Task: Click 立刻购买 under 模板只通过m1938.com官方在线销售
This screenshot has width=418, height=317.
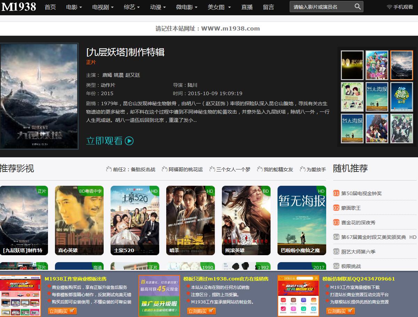Action: 201,311
